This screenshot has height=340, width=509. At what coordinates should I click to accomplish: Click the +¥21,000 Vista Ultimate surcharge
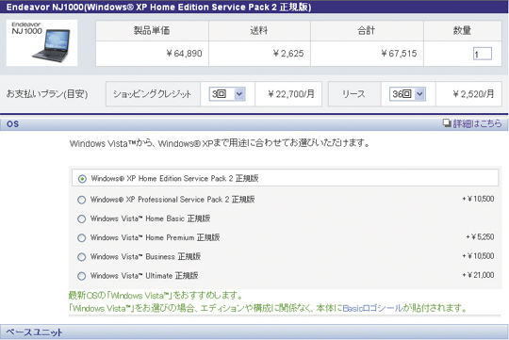(478, 275)
